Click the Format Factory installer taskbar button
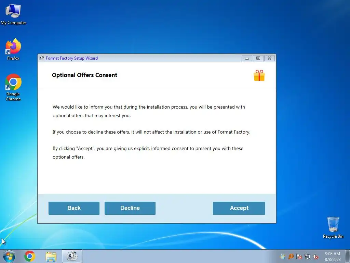The width and height of the screenshot is (350, 263). 72,256
